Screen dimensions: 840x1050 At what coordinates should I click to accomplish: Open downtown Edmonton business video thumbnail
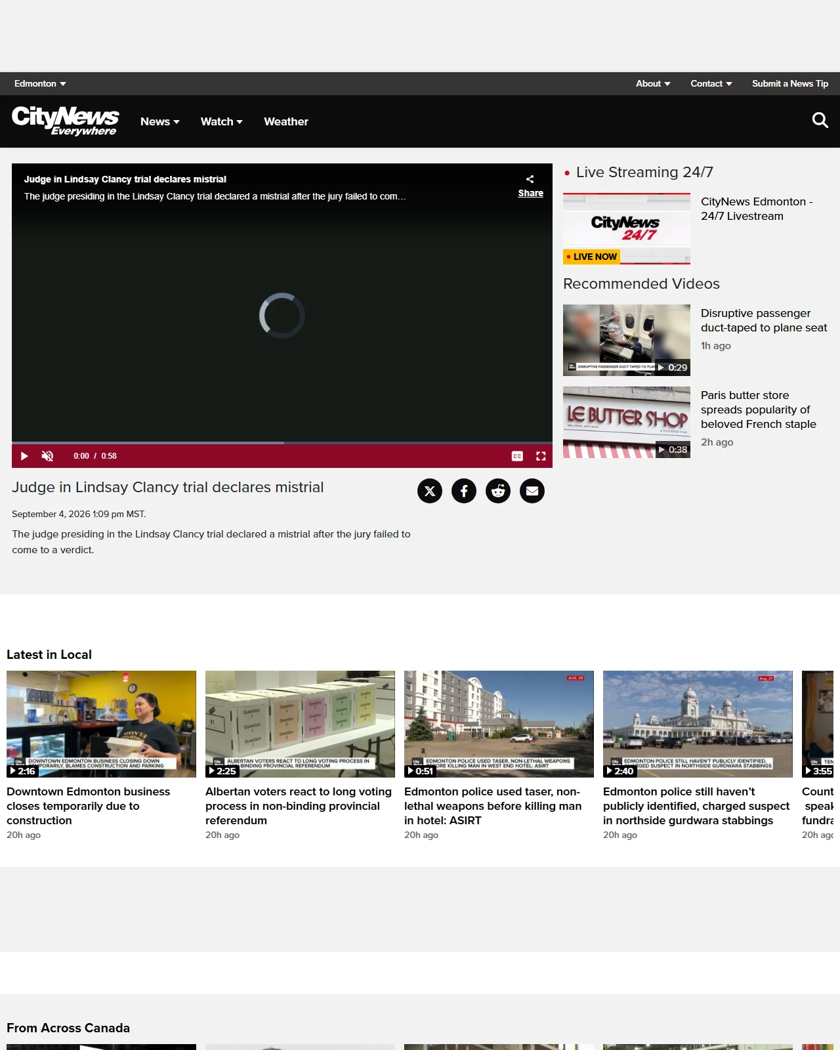click(101, 724)
